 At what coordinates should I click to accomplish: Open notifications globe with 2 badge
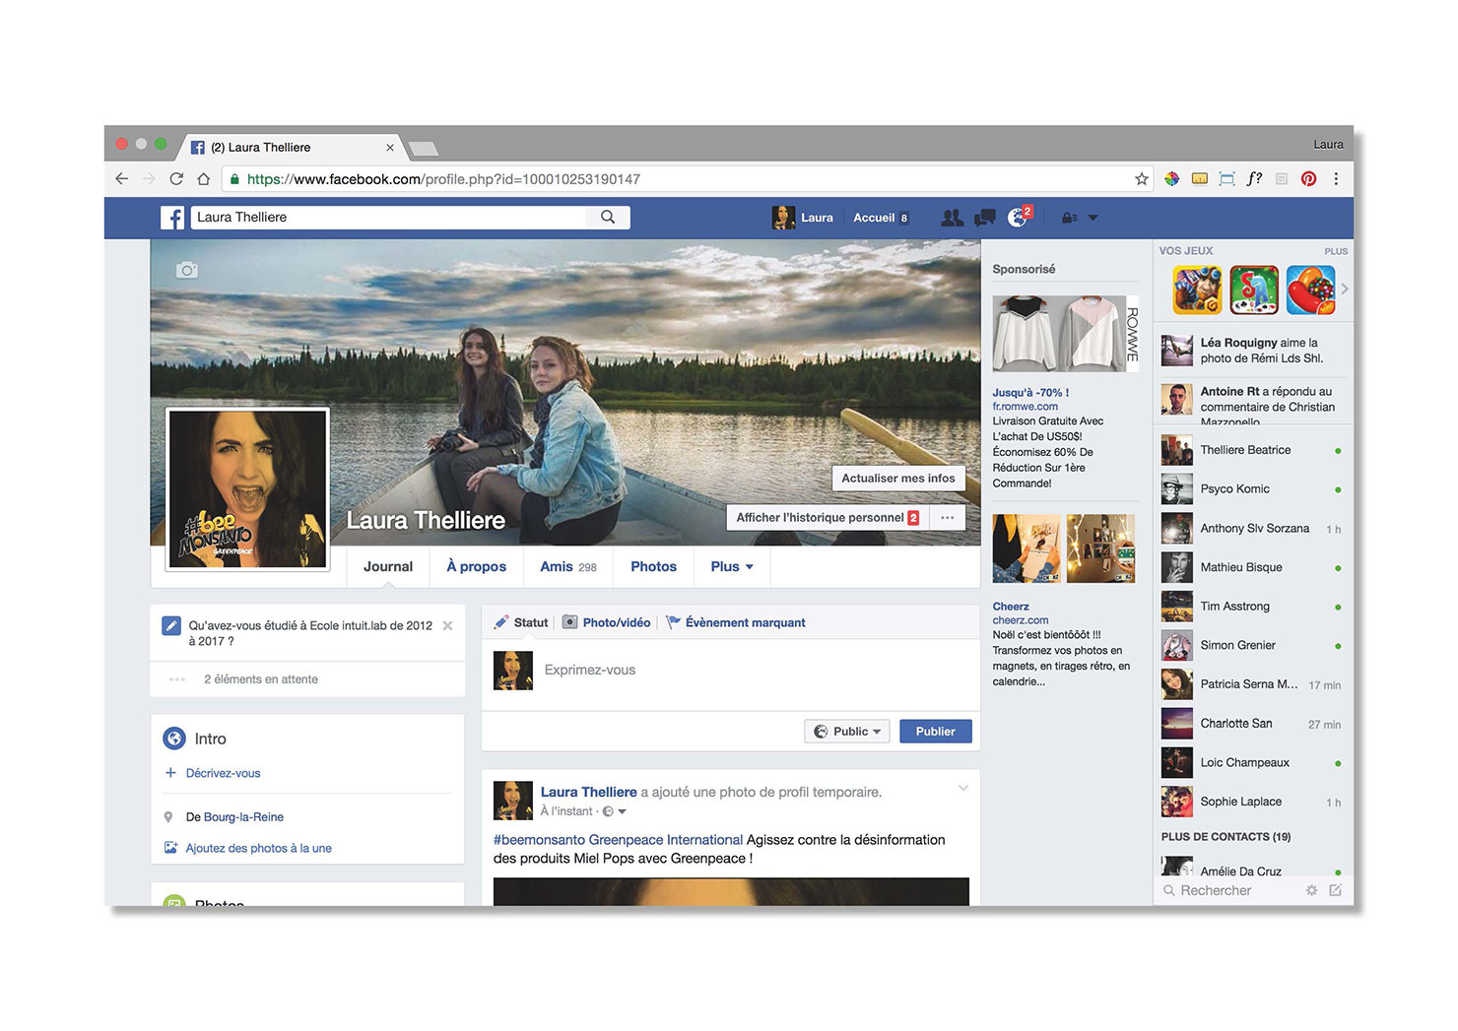[1018, 218]
